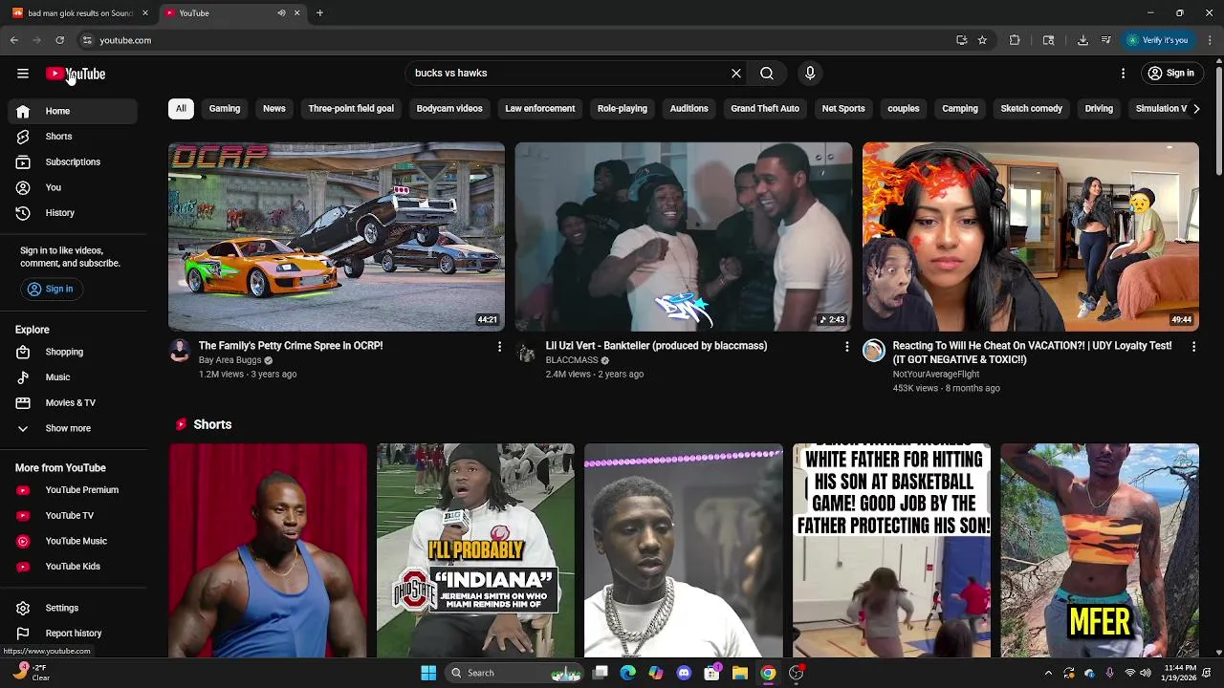Image resolution: width=1224 pixels, height=688 pixels.
Task: Select the News filter chip
Action: [x=274, y=109]
